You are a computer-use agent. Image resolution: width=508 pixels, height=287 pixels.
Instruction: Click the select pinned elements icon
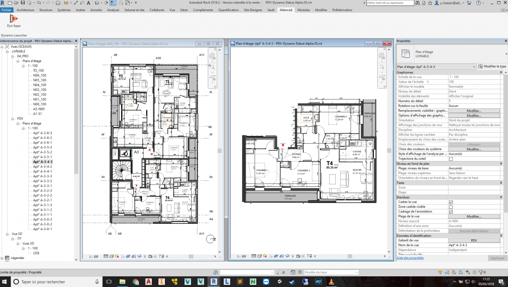[x=454, y=272]
